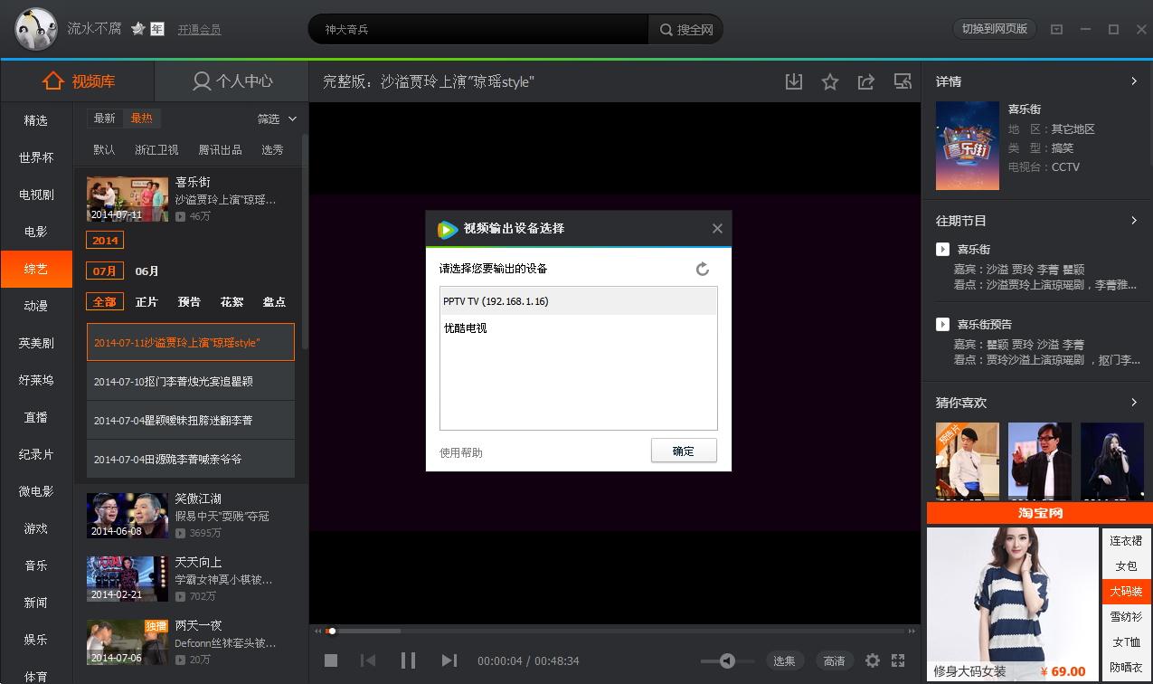The image size is (1153, 684).
Task: Switch sorting to 最热
Action: [142, 119]
